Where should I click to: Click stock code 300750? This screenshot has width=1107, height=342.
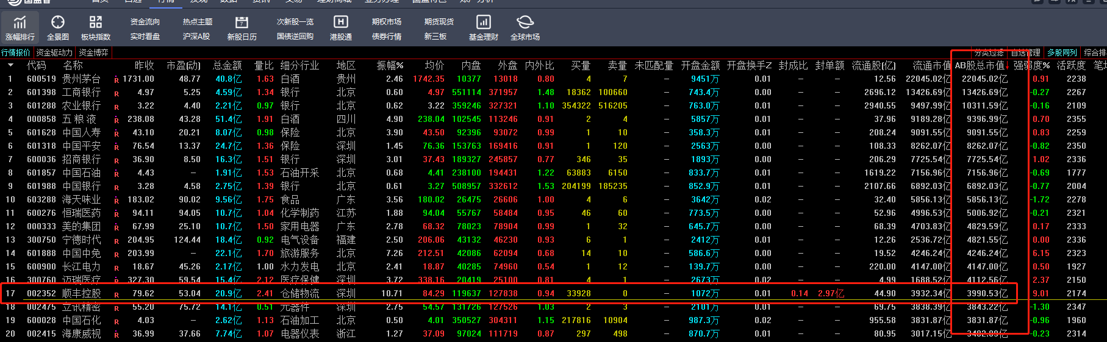(x=41, y=240)
